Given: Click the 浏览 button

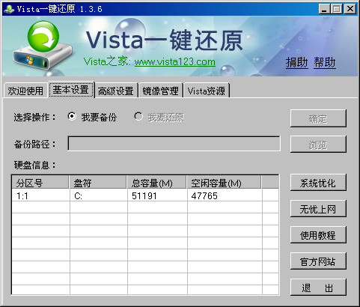Looking at the screenshot, I should (x=318, y=145).
